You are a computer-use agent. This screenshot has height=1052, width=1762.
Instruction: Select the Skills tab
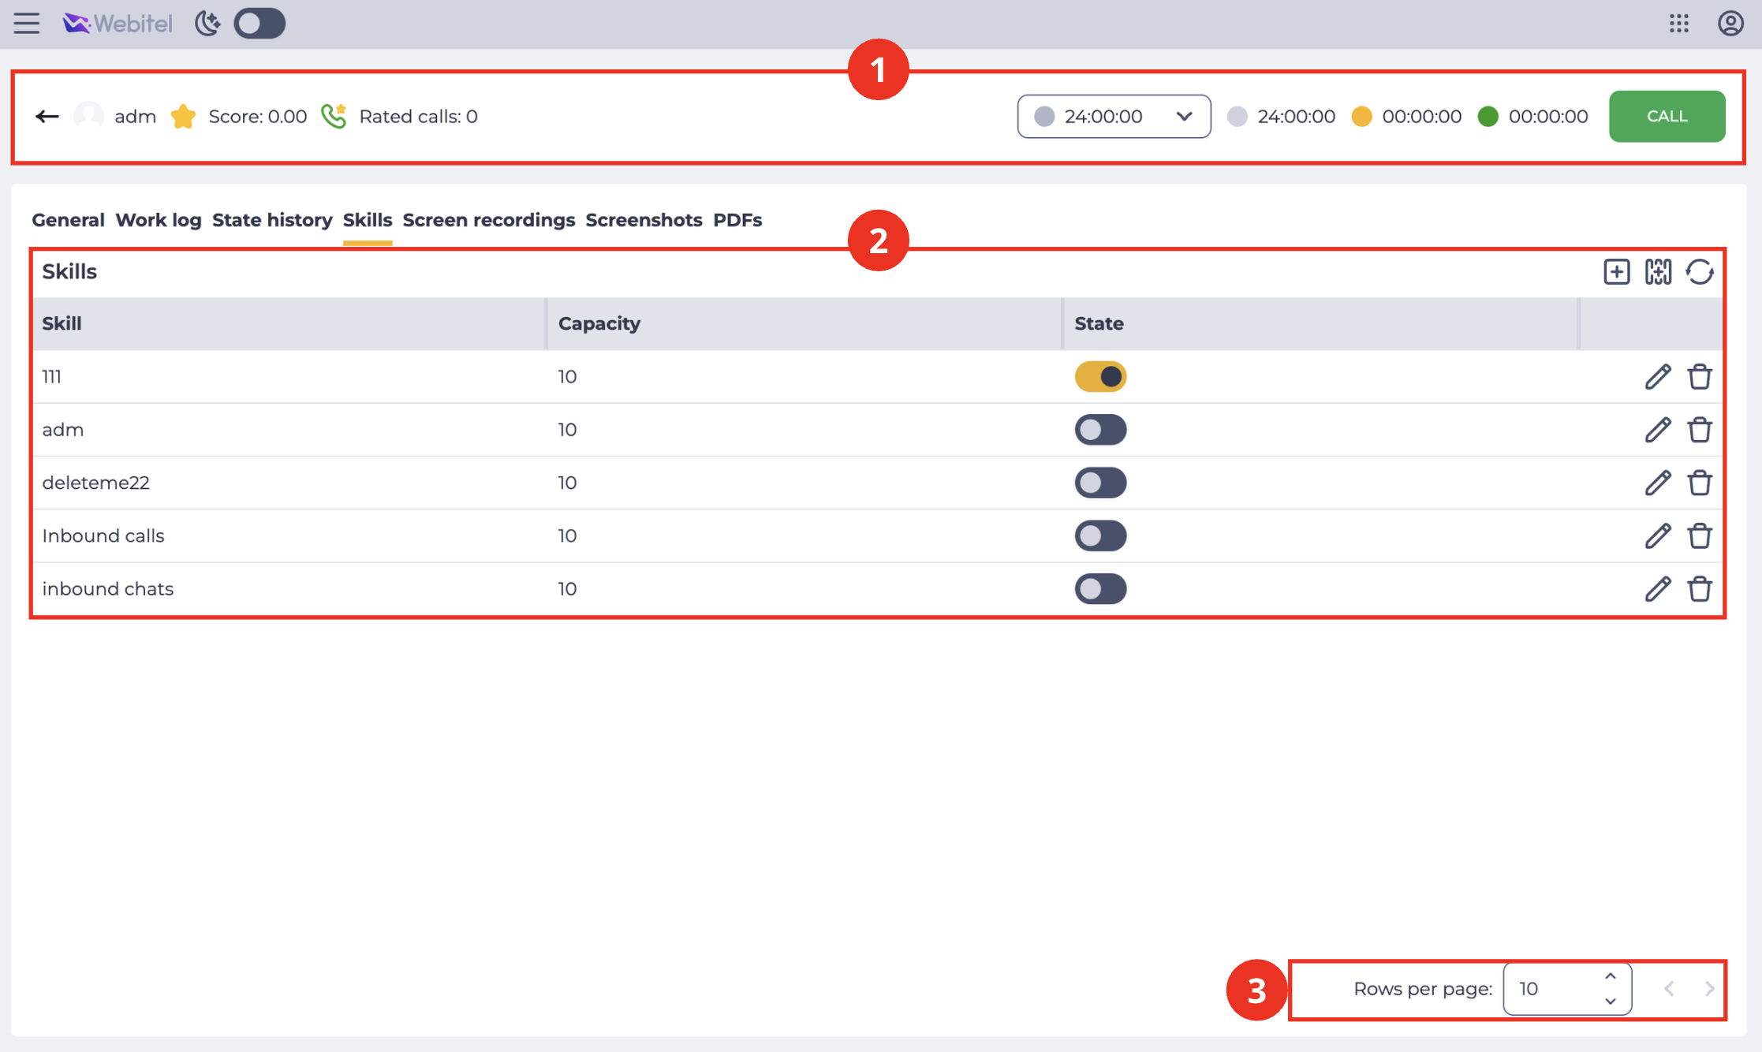[368, 220]
